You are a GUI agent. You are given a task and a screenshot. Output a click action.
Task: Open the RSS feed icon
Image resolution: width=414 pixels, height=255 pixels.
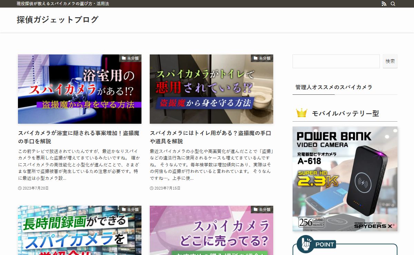click(x=384, y=4)
